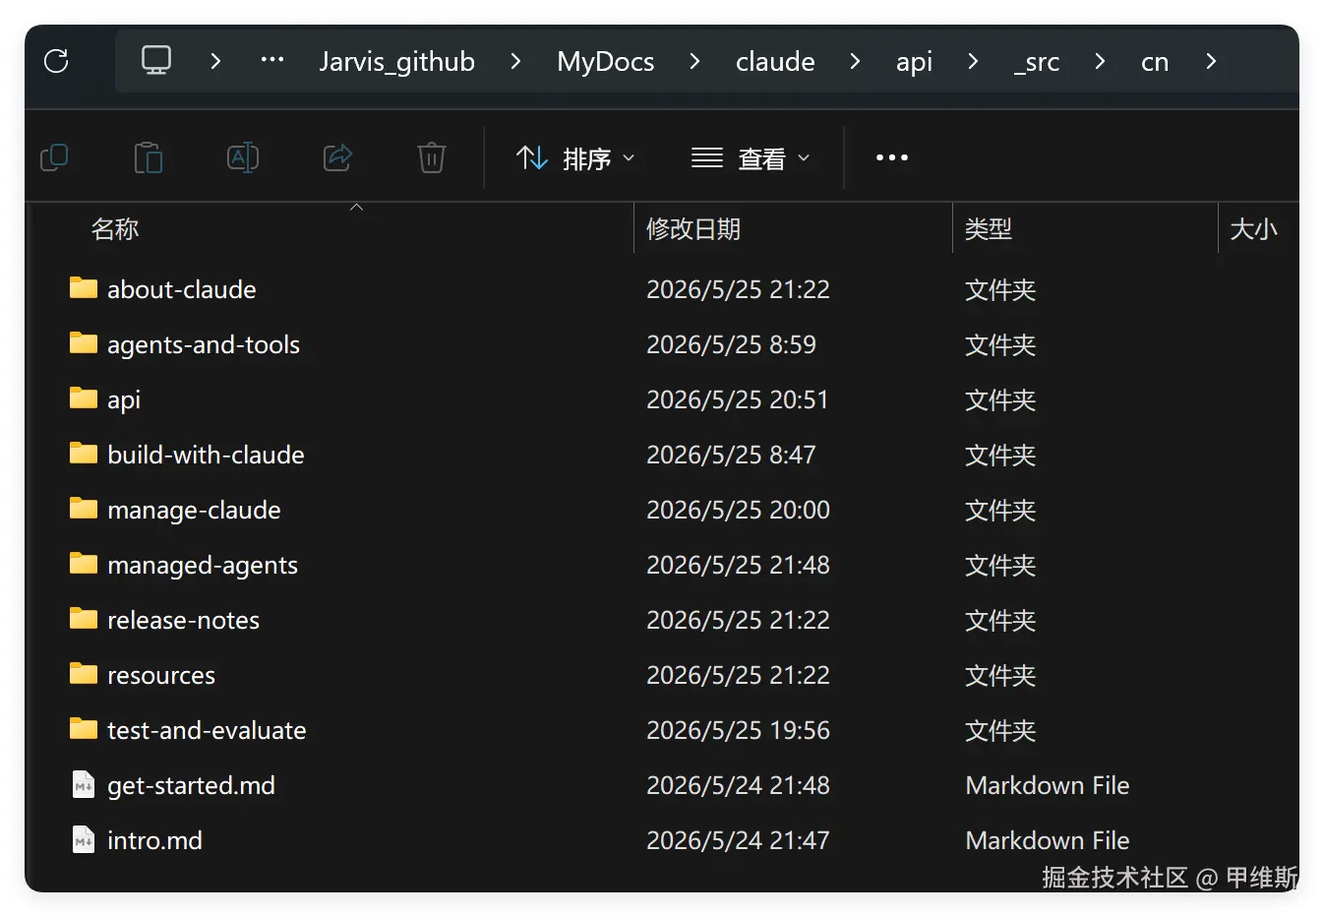This screenshot has height=917, width=1324.
Task: Click the intro.md markdown file icon
Action: coord(84,840)
